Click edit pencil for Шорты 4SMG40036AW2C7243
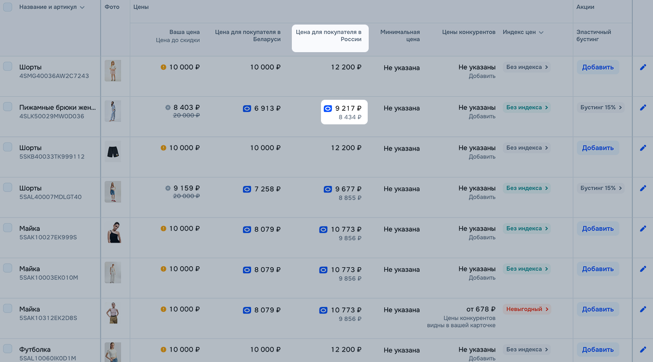The width and height of the screenshot is (653, 362). coord(642,67)
